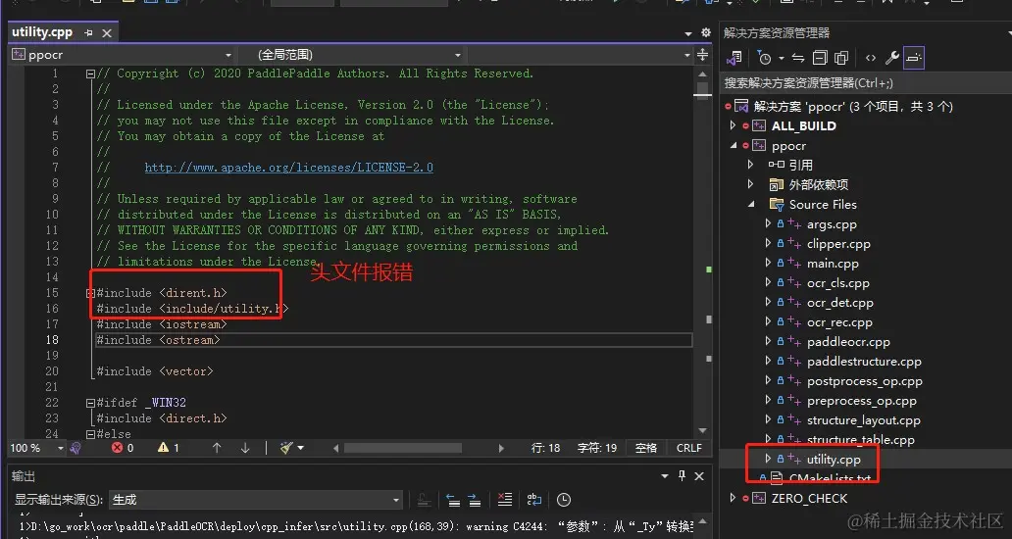Collapse the copyright comment block on line 1
Viewport: 1012px width, 539px height.
click(90, 73)
